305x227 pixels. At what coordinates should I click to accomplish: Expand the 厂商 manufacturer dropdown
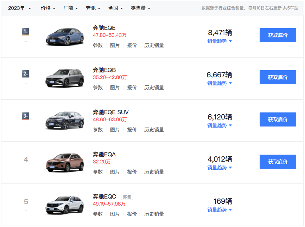(x=70, y=8)
